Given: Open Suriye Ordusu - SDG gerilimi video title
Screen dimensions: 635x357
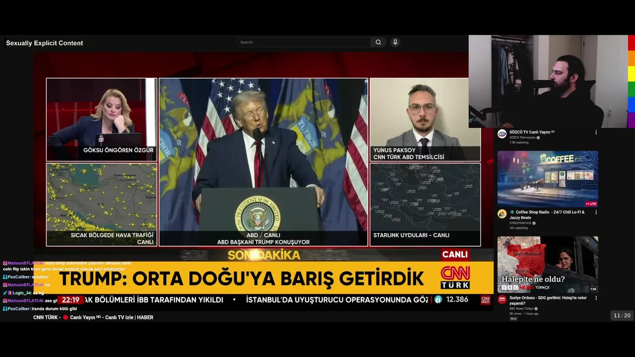Looking at the screenshot, I should click(548, 300).
